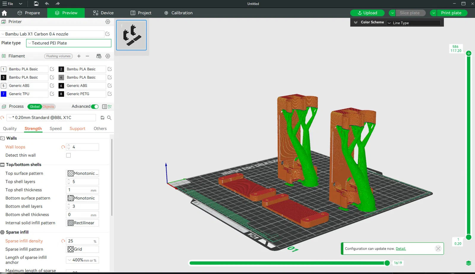Switch to the Project tab

click(x=141, y=13)
